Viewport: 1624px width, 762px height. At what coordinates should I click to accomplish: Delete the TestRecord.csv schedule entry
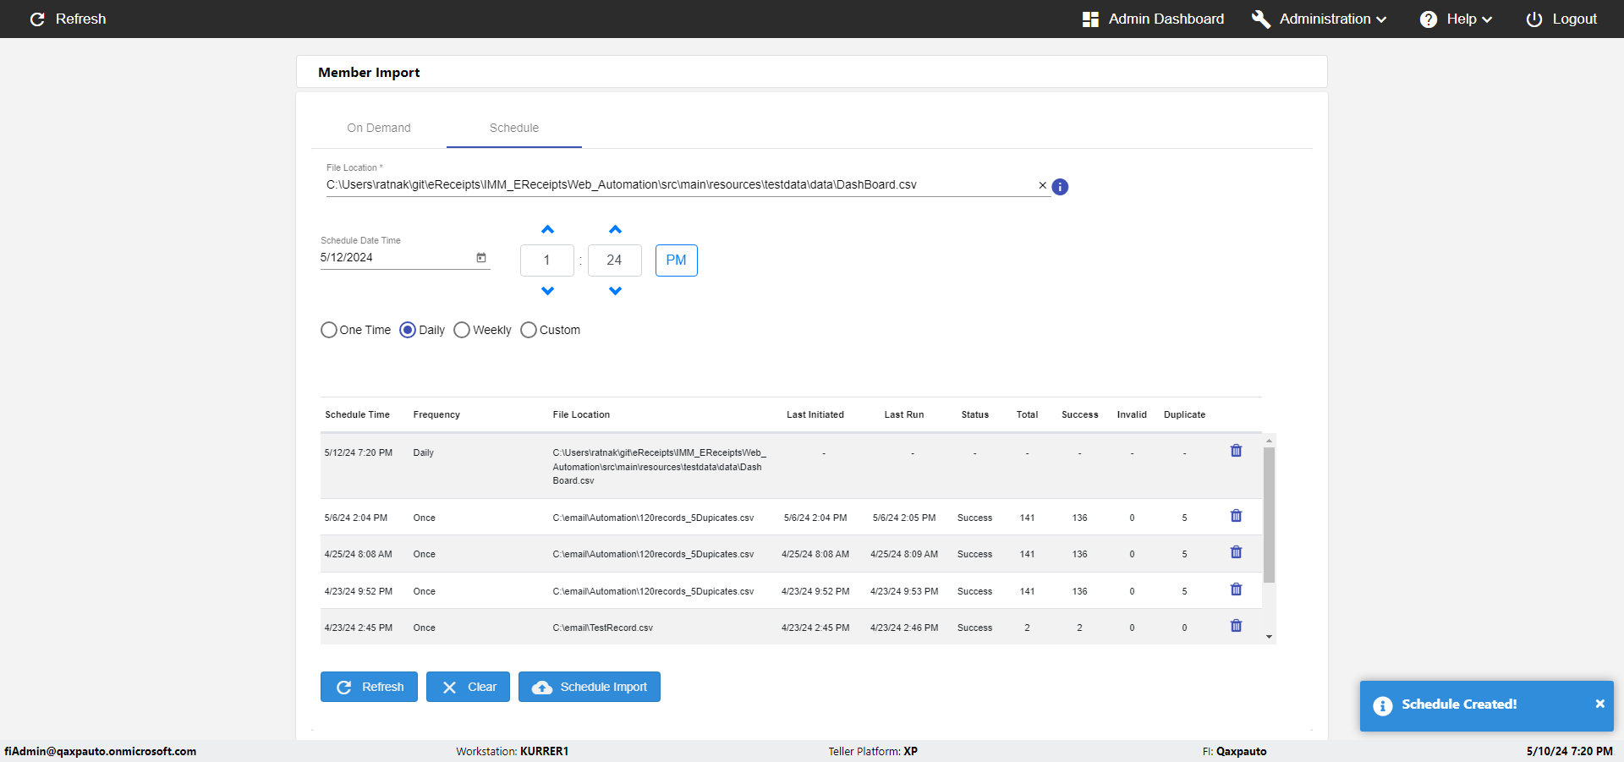click(x=1236, y=626)
